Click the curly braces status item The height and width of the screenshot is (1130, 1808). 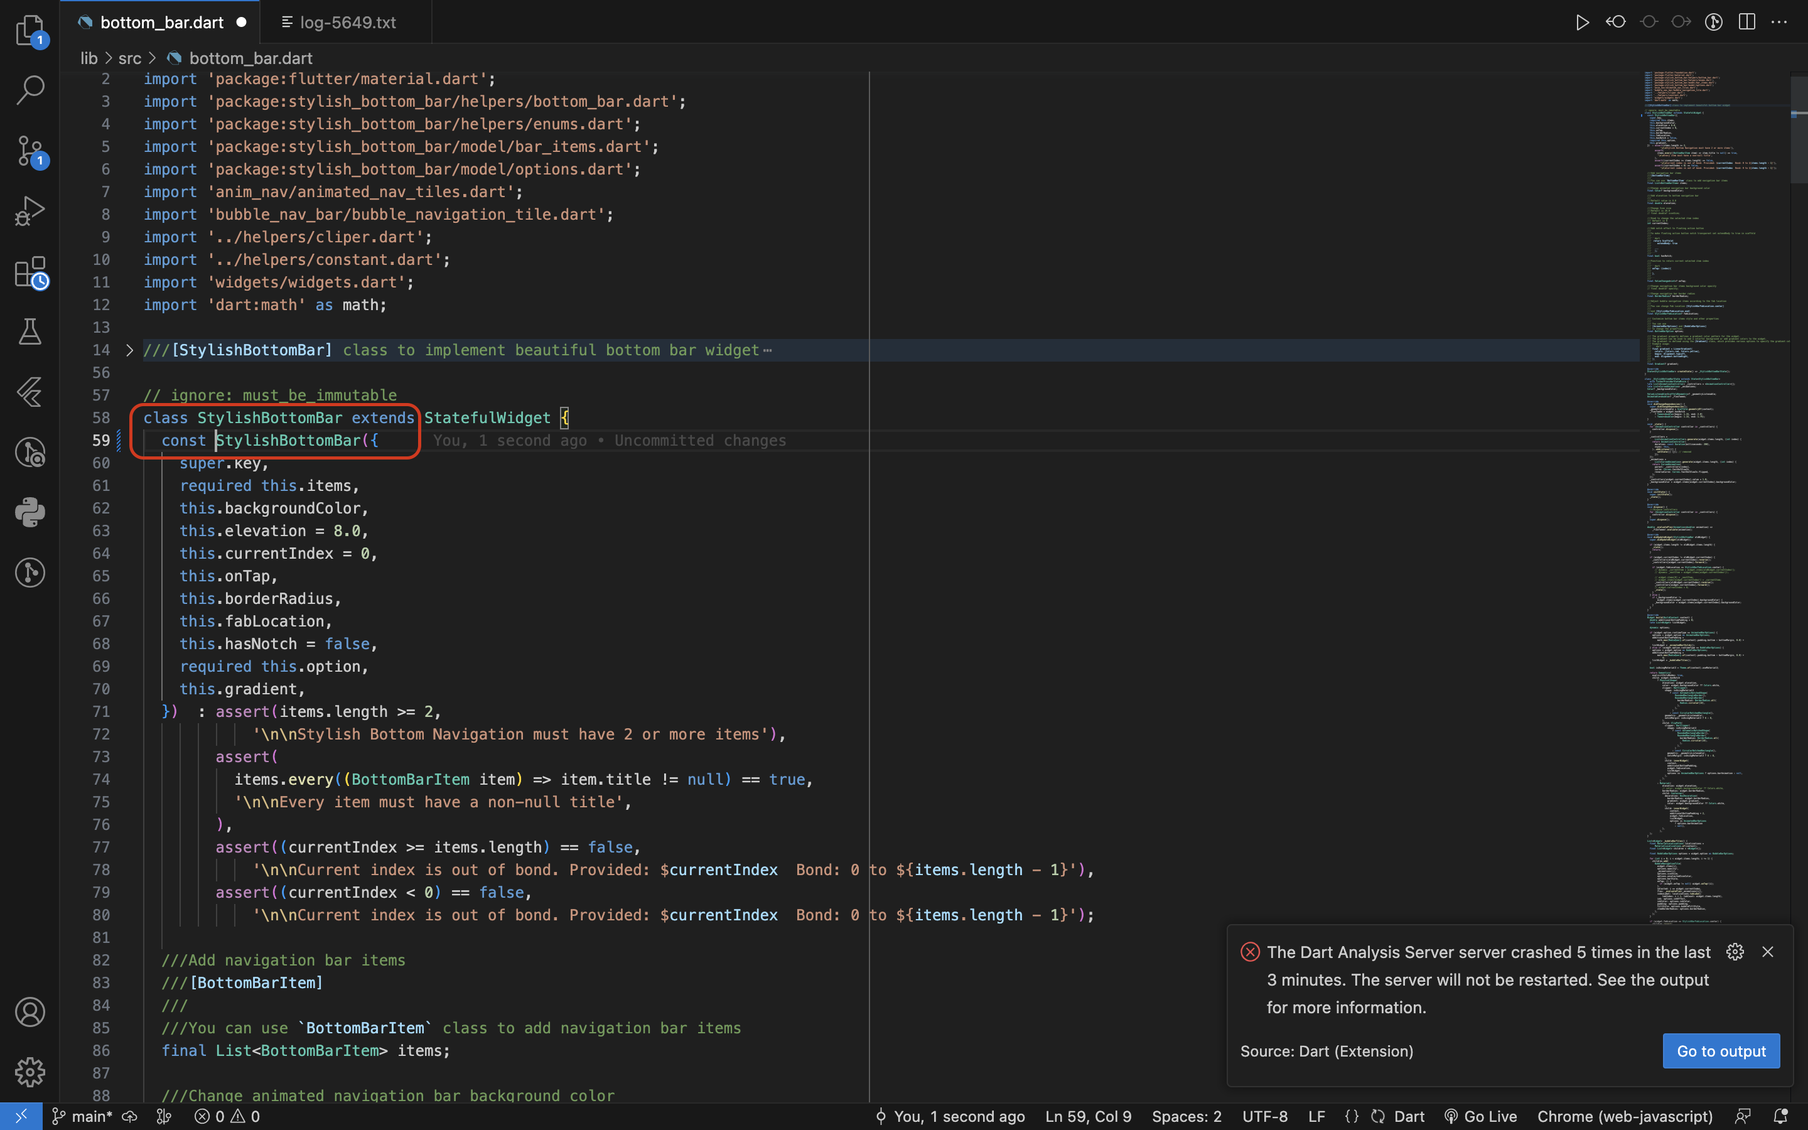point(1352,1117)
